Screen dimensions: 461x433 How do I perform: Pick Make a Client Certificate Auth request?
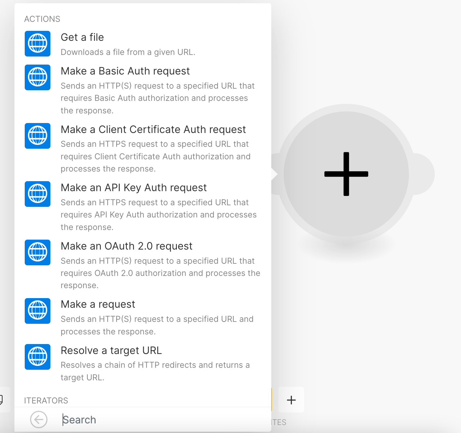pos(153,129)
